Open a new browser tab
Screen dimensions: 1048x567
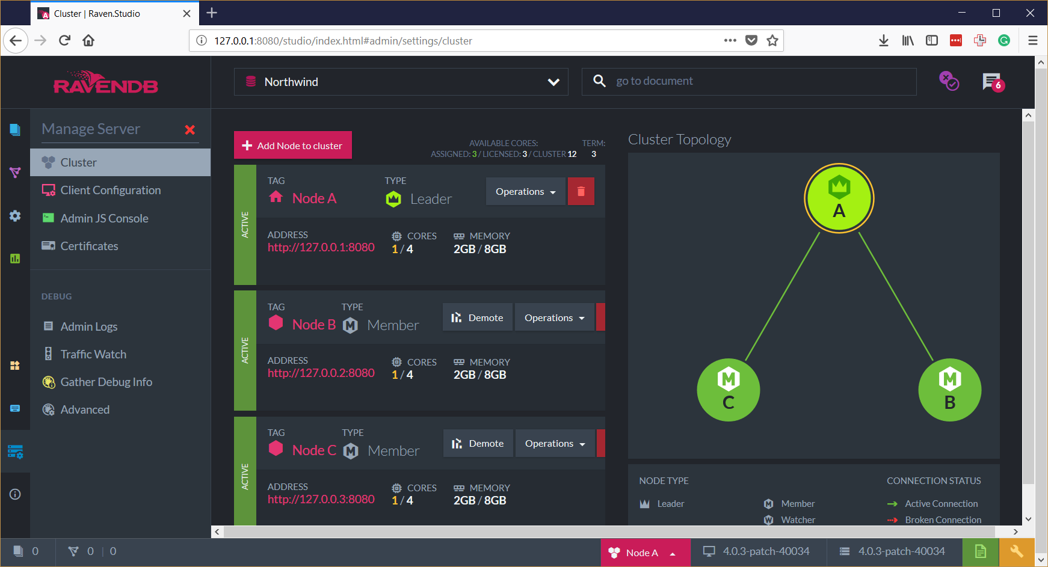(212, 13)
